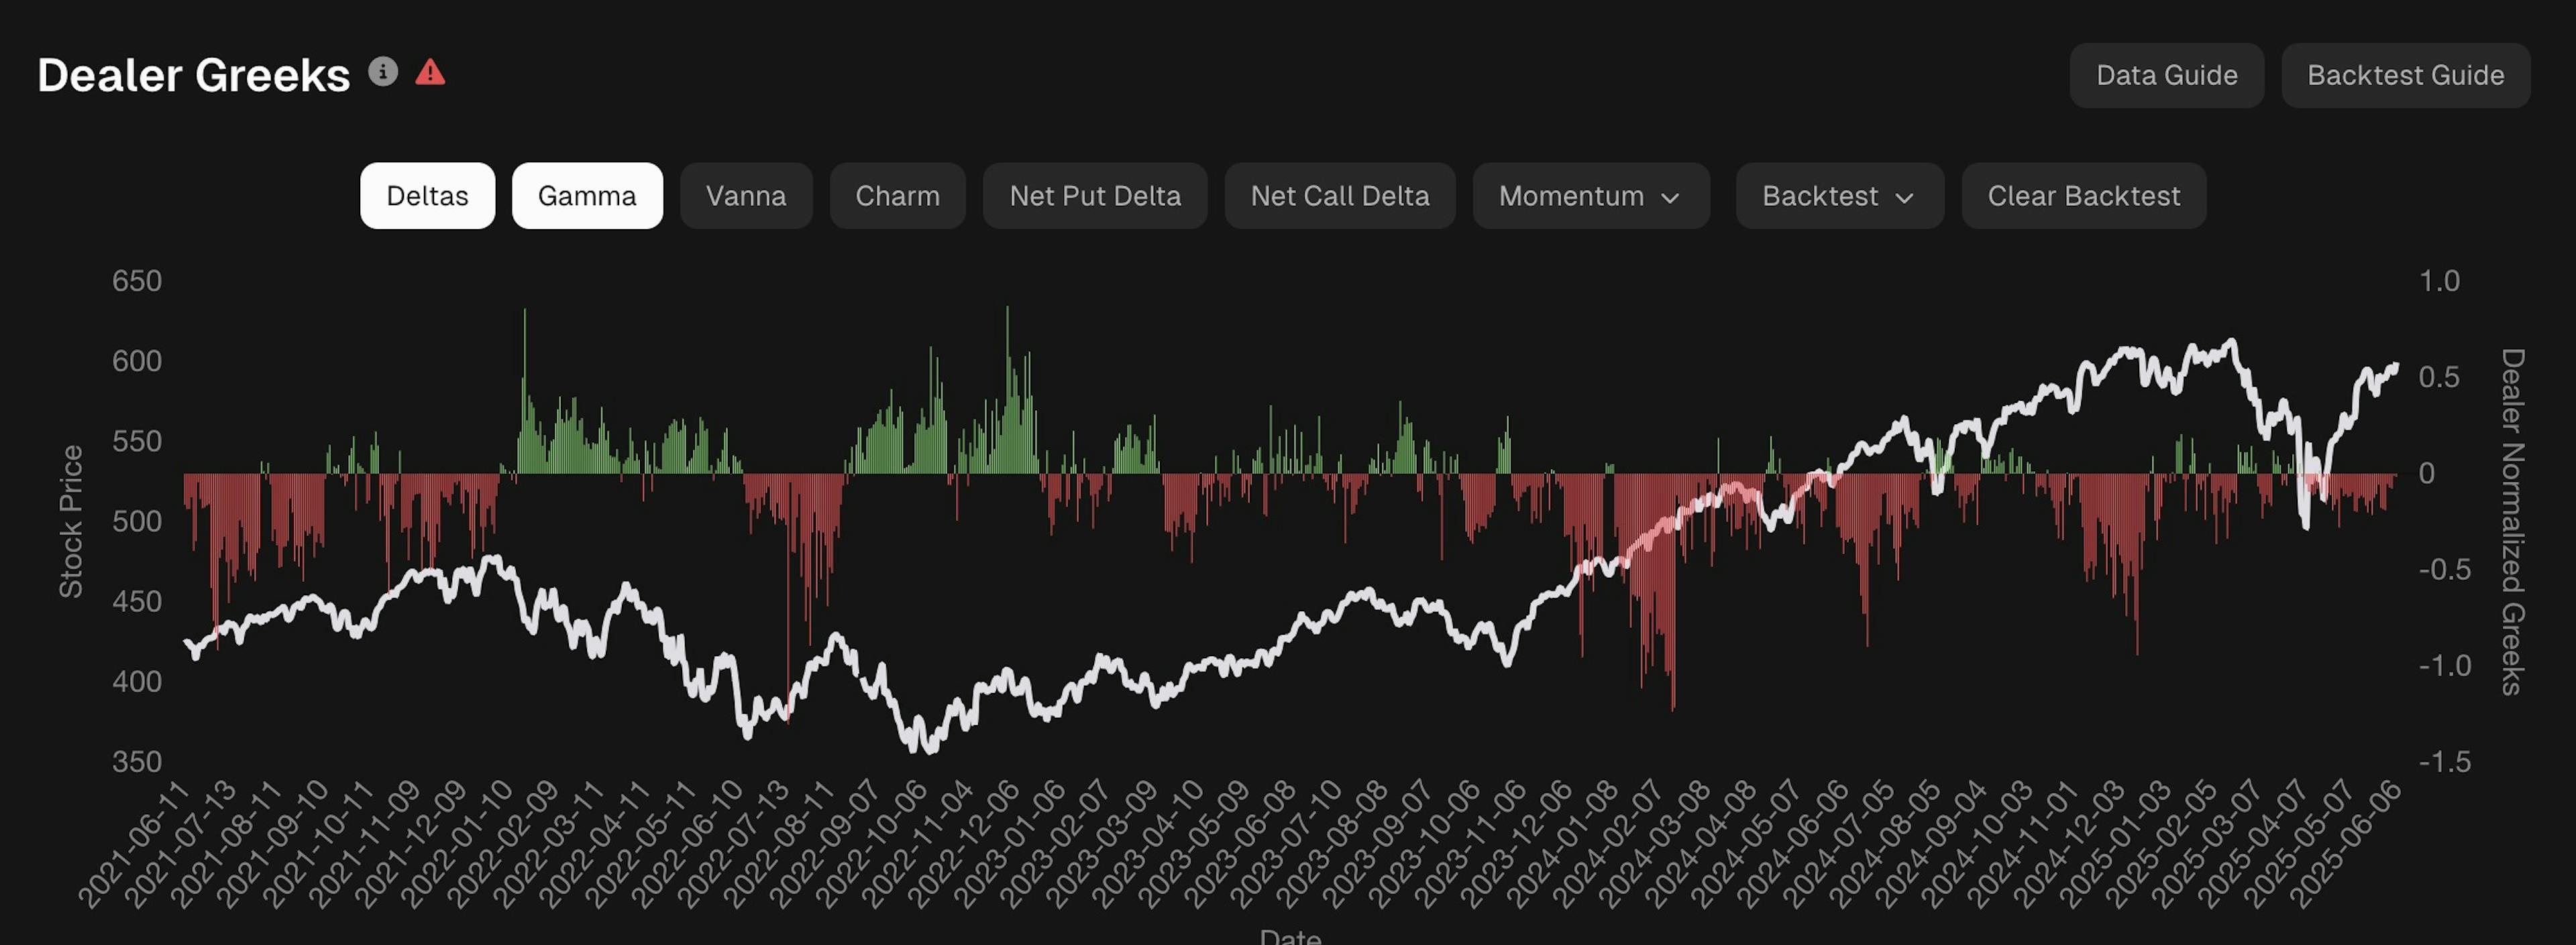The width and height of the screenshot is (2576, 945).
Task: Click the Dealer Greeks heading
Action: [194, 75]
